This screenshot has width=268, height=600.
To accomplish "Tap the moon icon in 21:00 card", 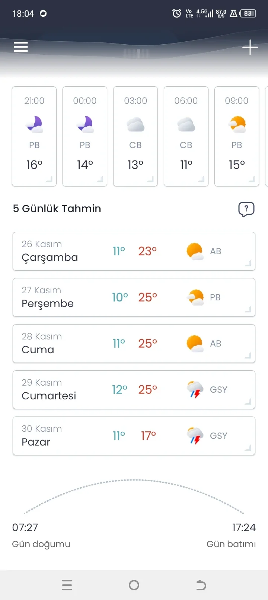I will (34, 124).
